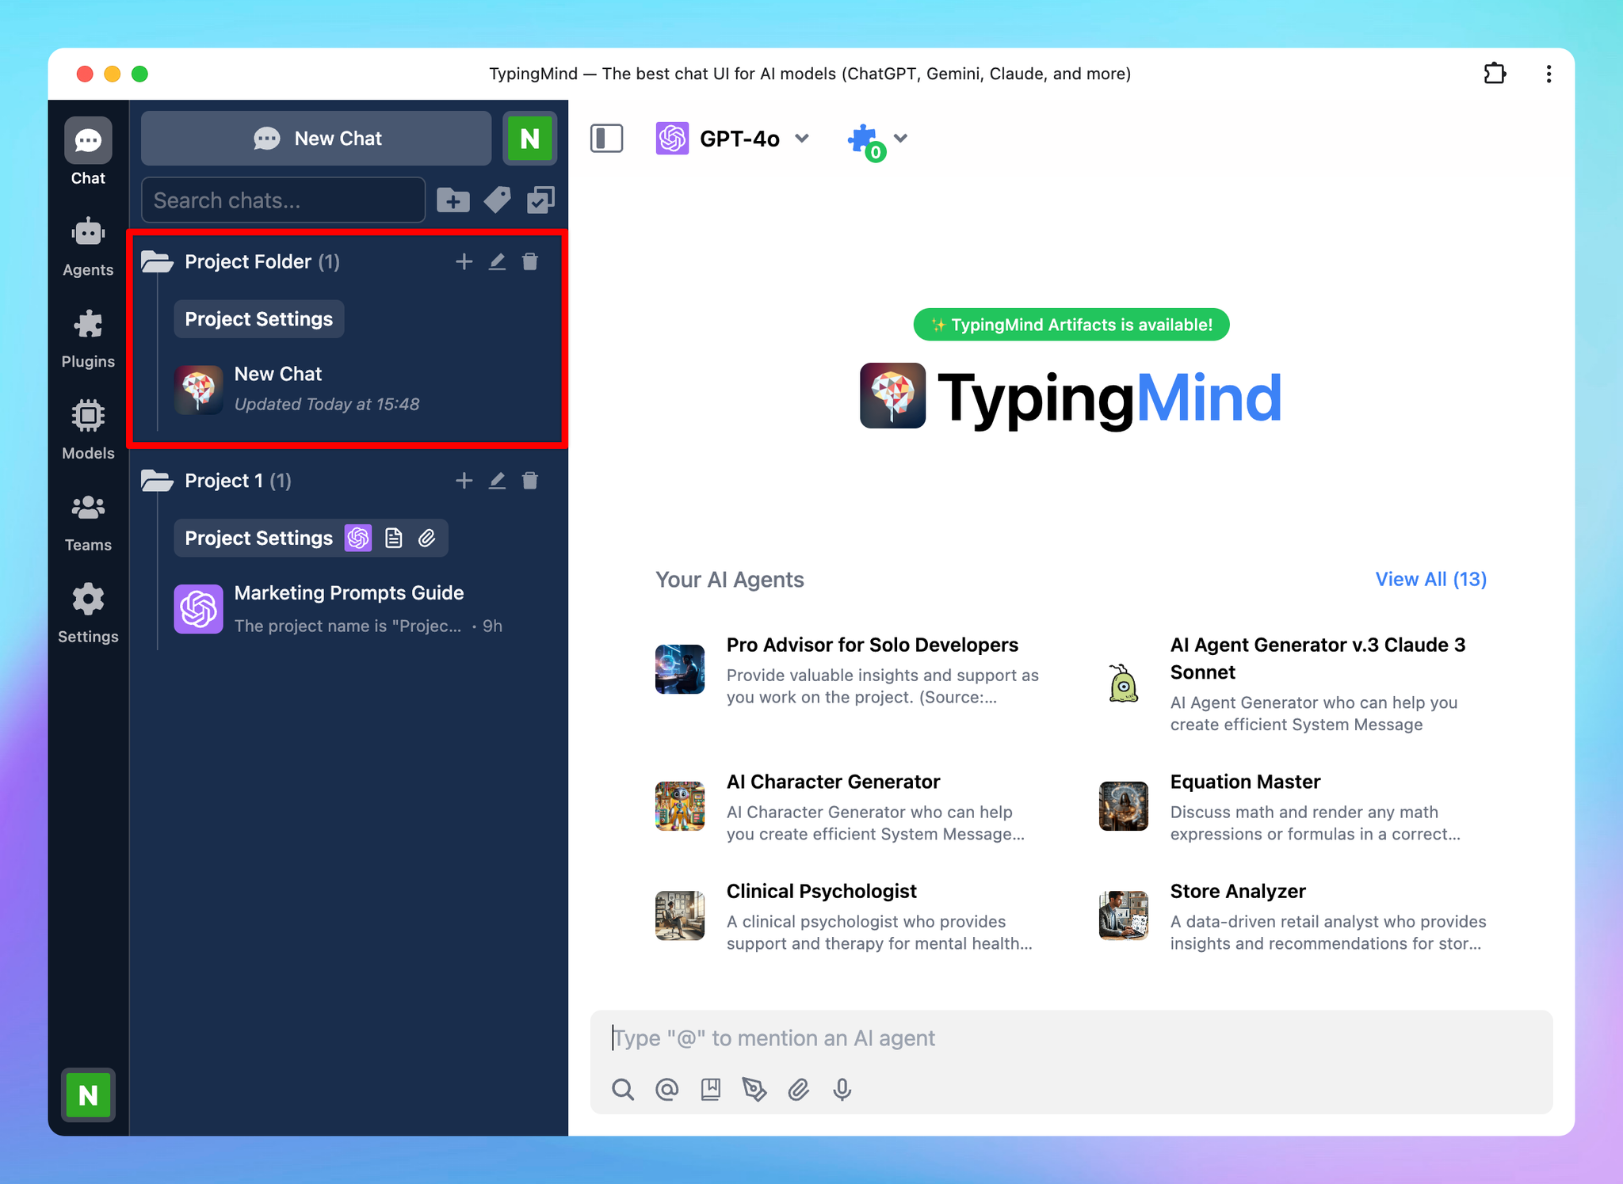This screenshot has width=1623, height=1184.
Task: Add a chat to Project 1
Action: (464, 481)
